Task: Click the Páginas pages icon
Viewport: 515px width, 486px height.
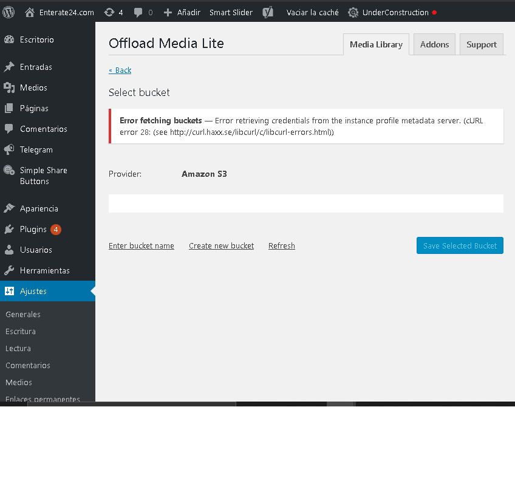Action: point(9,108)
